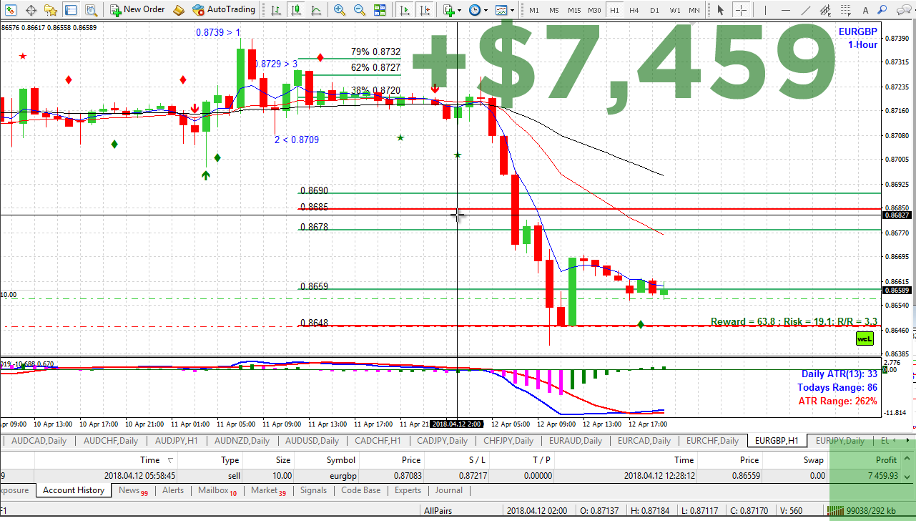Select the M5 timeframe
Viewport: 916px width, 521px height.
[553, 10]
